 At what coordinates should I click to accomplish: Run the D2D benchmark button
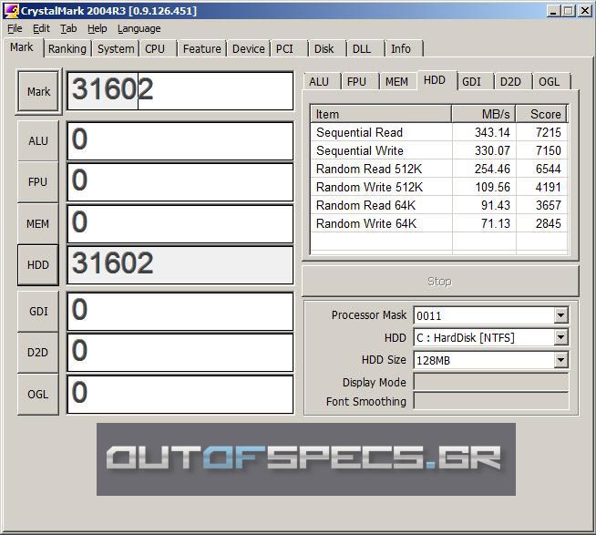pos(38,352)
